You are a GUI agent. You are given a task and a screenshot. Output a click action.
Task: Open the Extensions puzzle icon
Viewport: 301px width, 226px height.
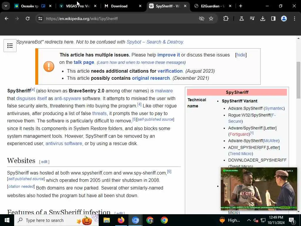coord(226,19)
